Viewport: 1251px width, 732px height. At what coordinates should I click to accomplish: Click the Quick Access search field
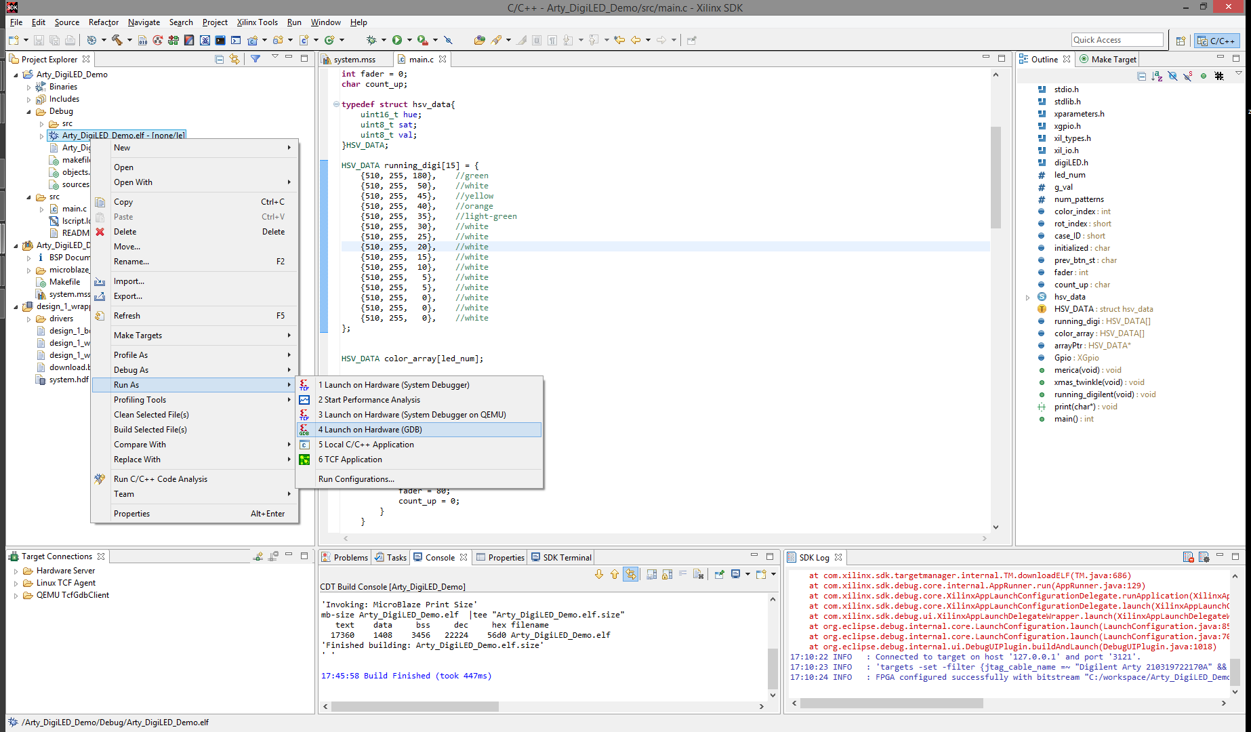click(x=1117, y=40)
